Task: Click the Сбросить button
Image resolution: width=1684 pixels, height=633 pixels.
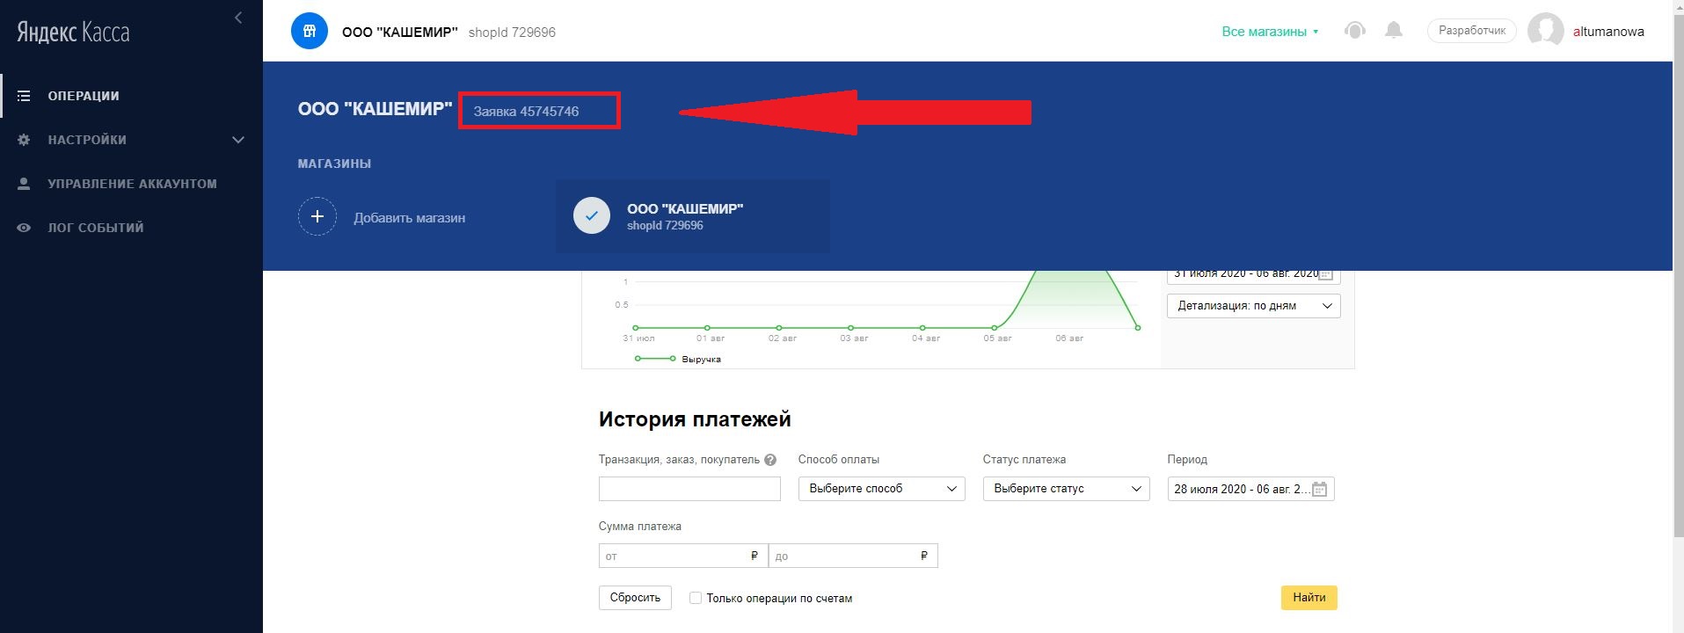Action: (635, 598)
